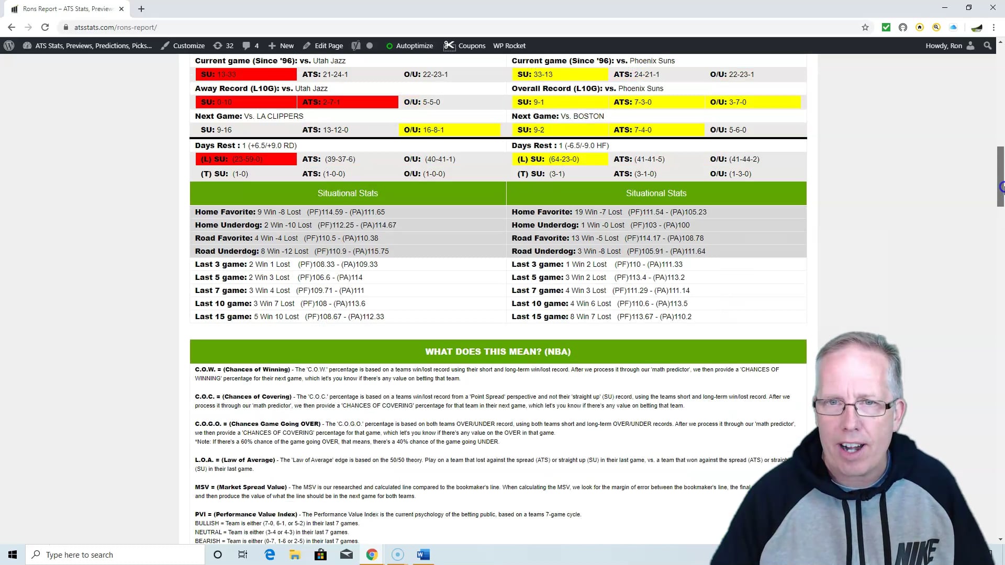The image size is (1005, 565).
Task: Click Next Game: Vs. BOSTON
Action: [558, 116]
